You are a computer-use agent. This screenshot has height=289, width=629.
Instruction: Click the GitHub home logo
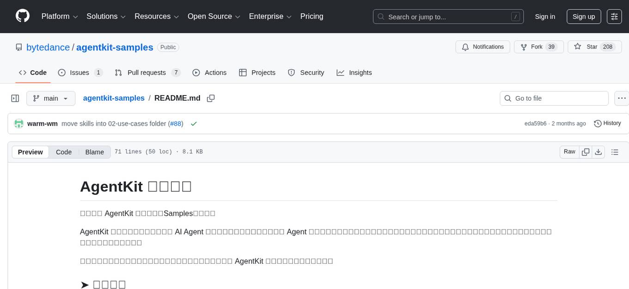(x=22, y=16)
